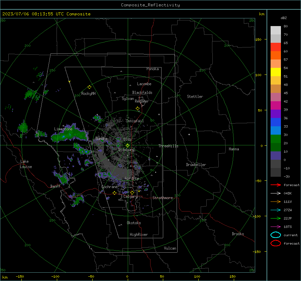301x281 pixels.
Task: Click the Blackfalds town label
Action: pyautogui.click(x=142, y=93)
